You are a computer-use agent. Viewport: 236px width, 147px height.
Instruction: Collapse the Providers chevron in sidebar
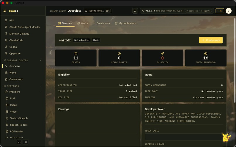[40, 92]
